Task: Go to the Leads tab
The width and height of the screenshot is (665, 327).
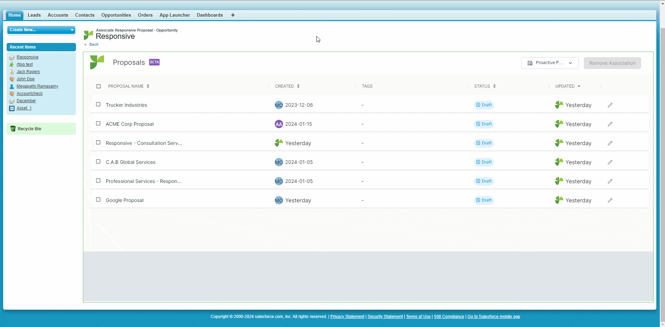Action: [34, 15]
